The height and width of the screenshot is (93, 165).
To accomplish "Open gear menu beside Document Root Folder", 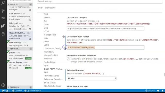I will click(63, 37).
